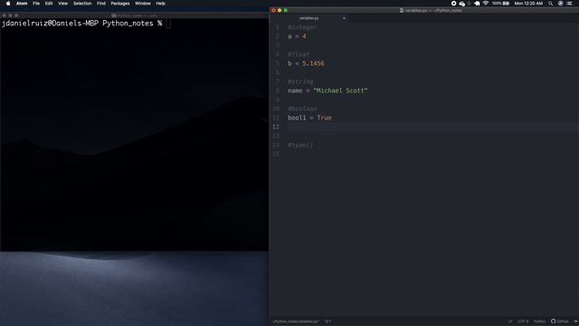Click the True value on line 11
Viewport: 579px width, 326px height.
[324, 118]
